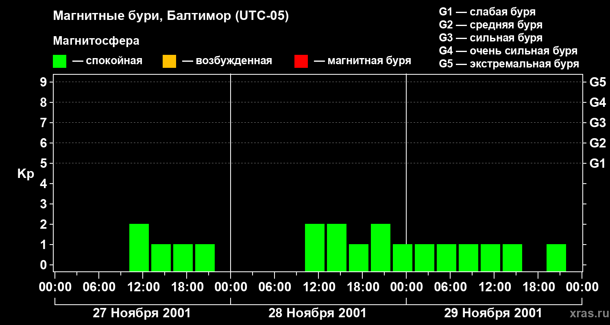610x325 pixels.
Task: Click the green bar crossing midnight into 29 November
Action: (403, 258)
